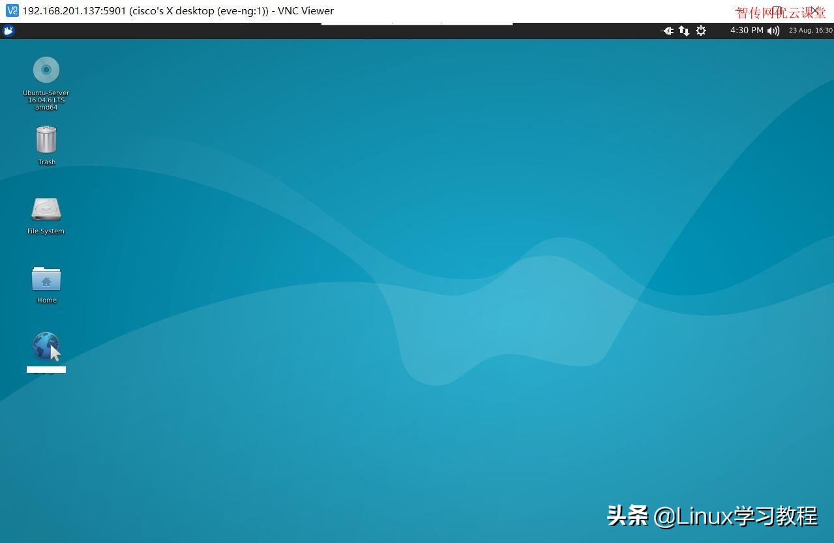Image resolution: width=834 pixels, height=543 pixels.
Task: Open the File System icon
Action: click(46, 209)
